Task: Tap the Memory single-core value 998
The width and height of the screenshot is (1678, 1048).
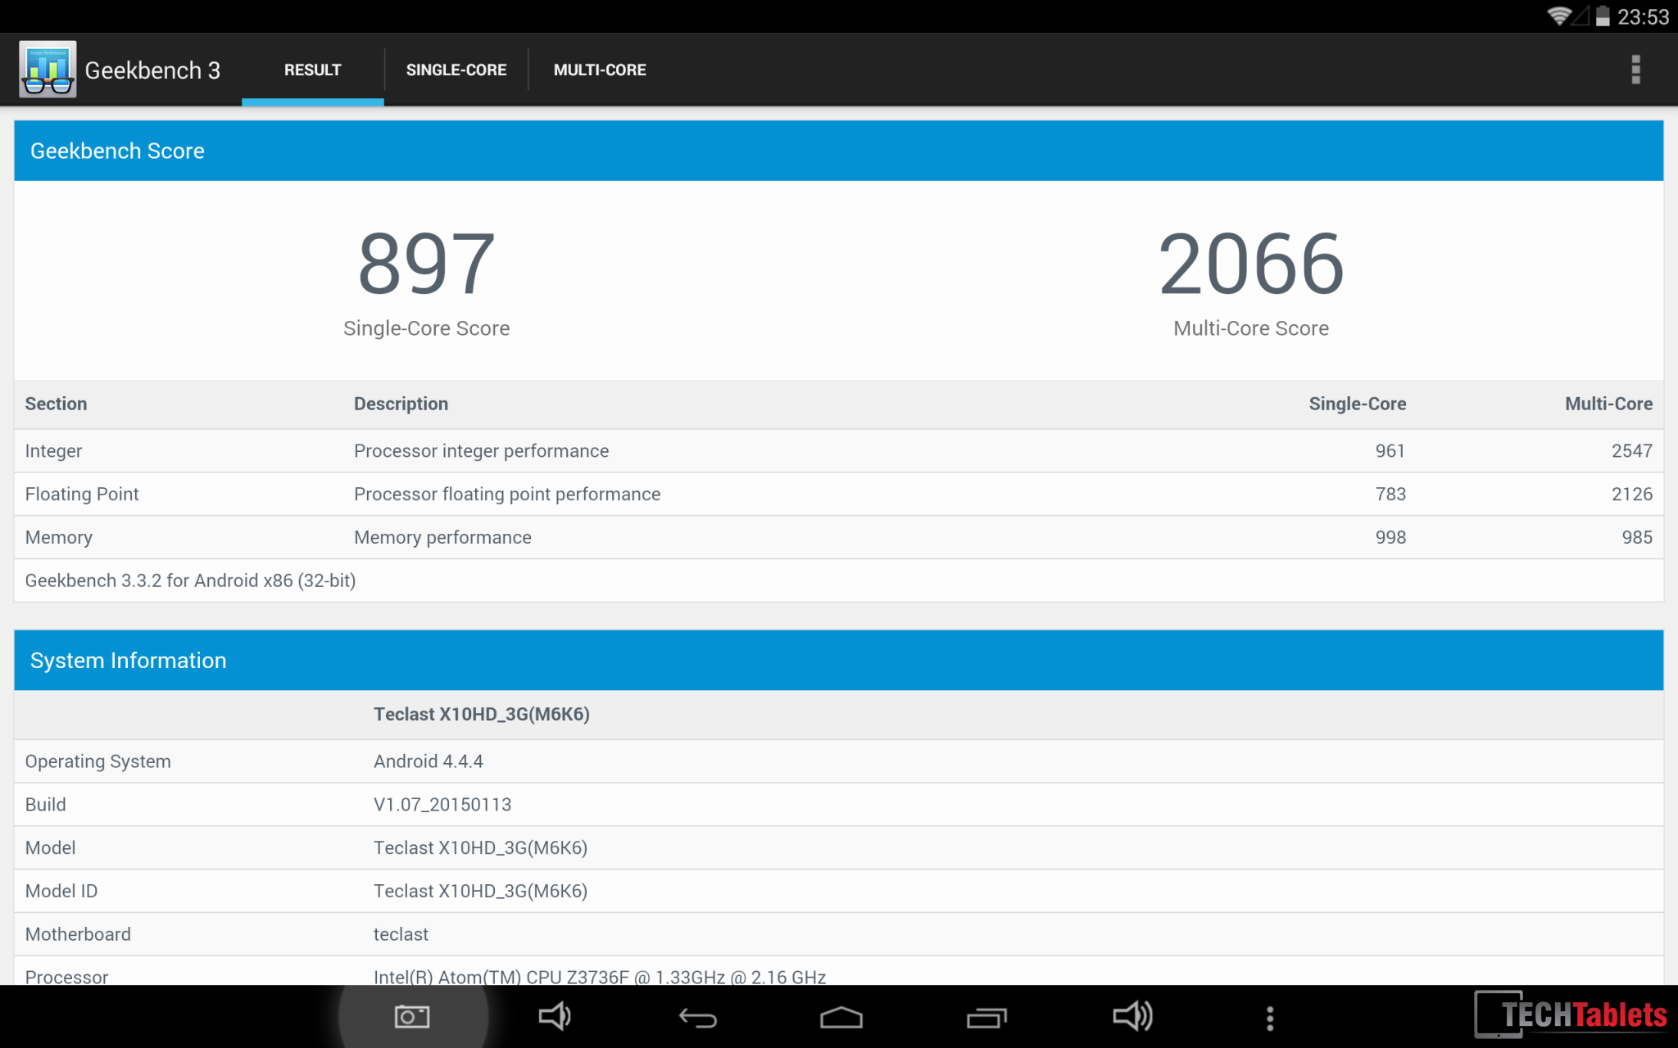Action: [1390, 538]
